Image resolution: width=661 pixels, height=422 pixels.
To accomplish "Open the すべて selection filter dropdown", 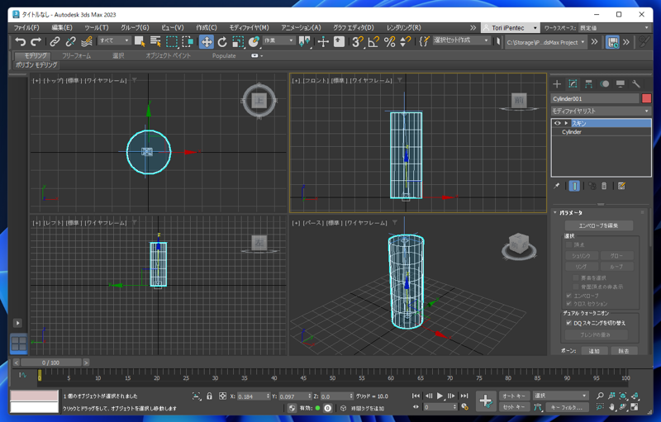I will click(x=114, y=40).
